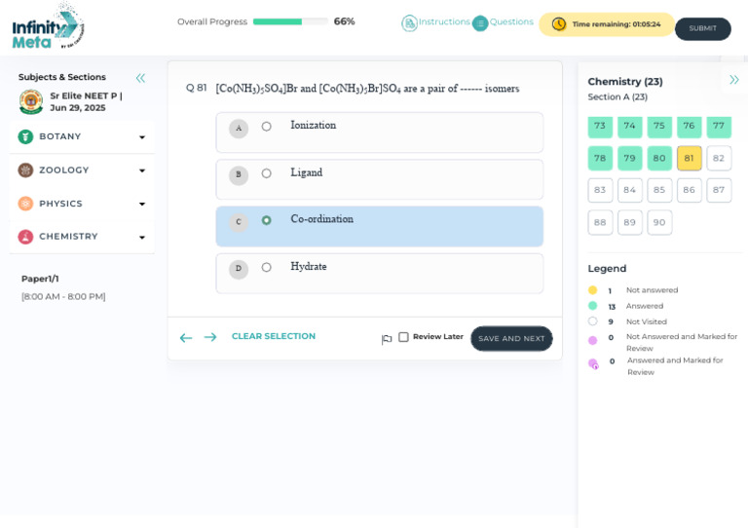Image resolution: width=748 pixels, height=528 pixels.
Task: Click option A letter badge
Action: click(x=239, y=129)
